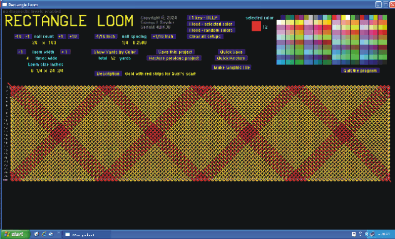Save this project

175,52
